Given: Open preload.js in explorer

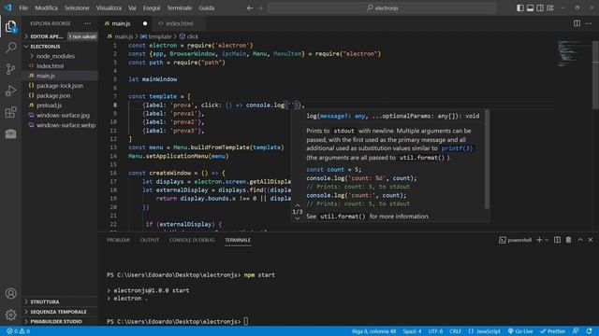Looking at the screenshot, I should pyautogui.click(x=60, y=105).
